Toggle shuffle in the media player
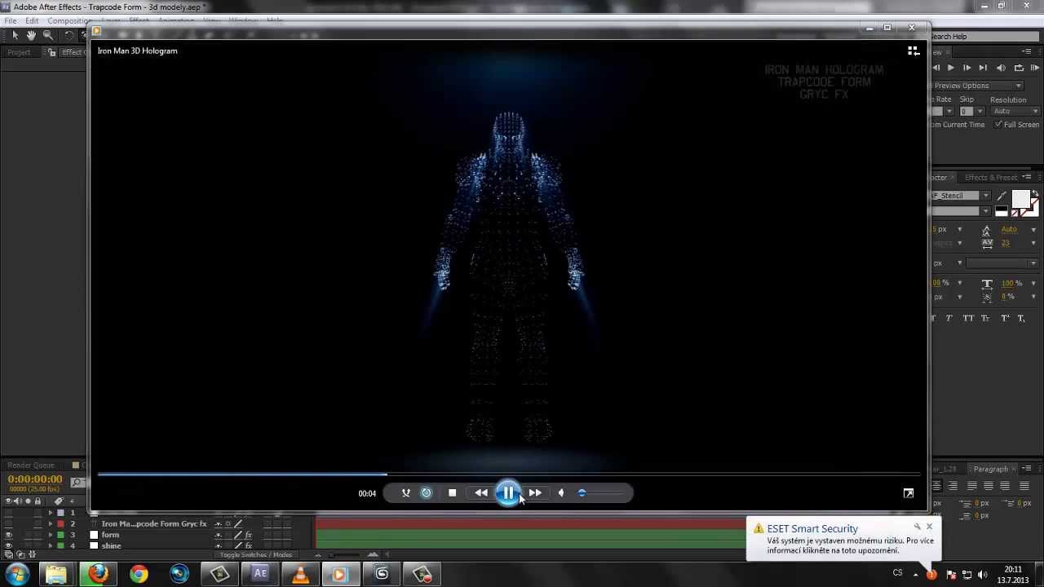The image size is (1044, 587). tap(405, 492)
